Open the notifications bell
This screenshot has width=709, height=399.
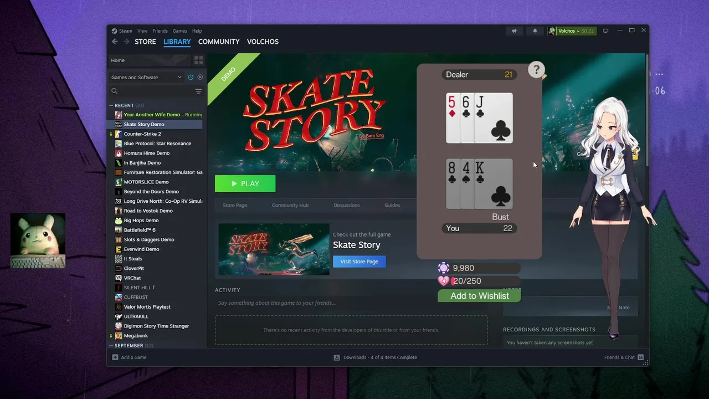pos(535,31)
